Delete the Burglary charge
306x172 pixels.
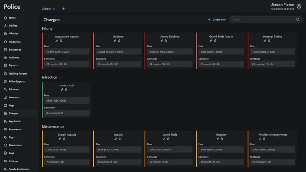point(222,139)
